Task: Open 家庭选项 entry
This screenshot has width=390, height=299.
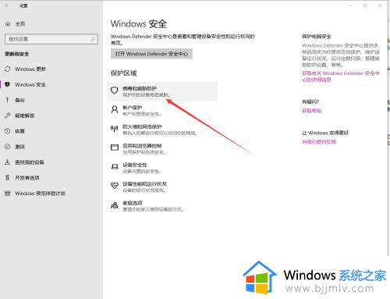Action: [x=153, y=206]
